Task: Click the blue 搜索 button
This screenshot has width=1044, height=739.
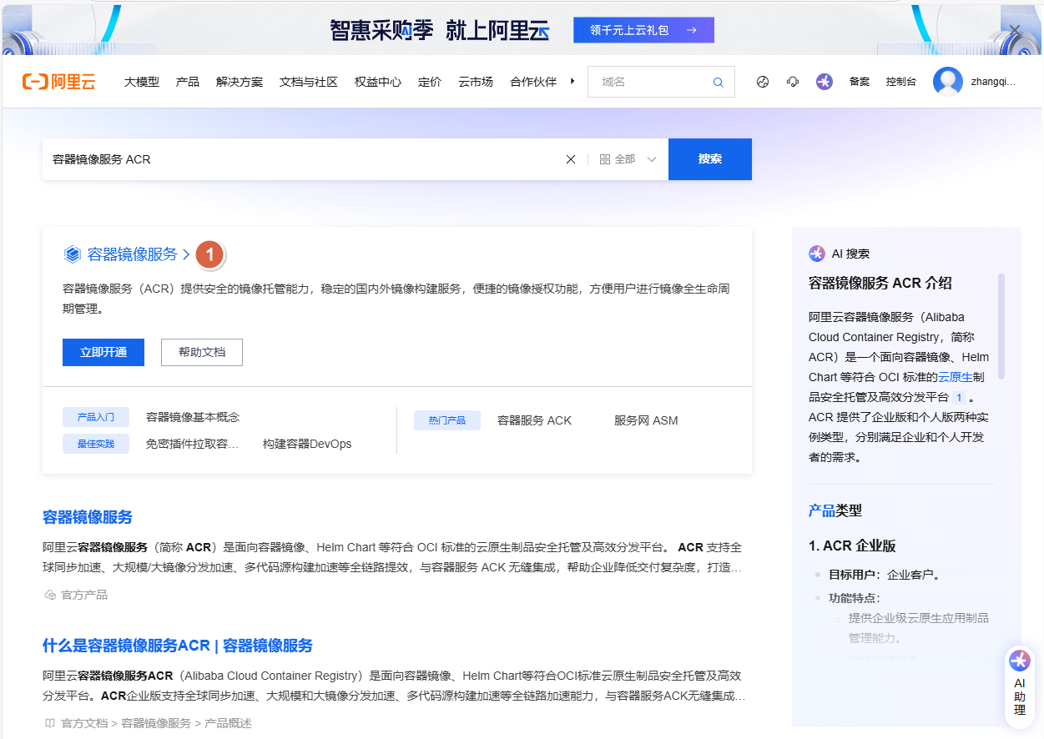Action: (710, 159)
